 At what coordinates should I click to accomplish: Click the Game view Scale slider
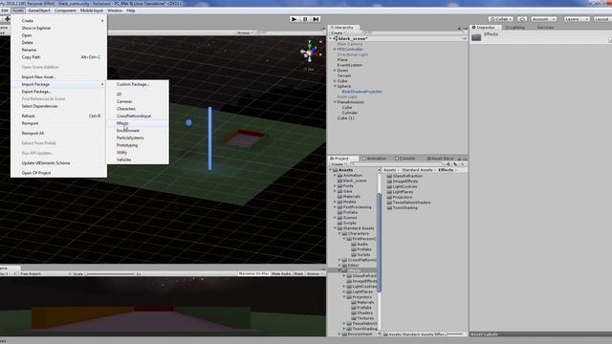click(110, 274)
